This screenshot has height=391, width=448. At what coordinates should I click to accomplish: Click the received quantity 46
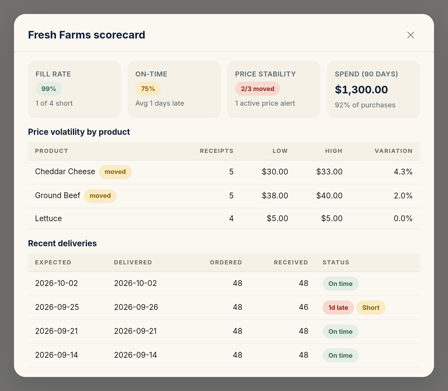tap(304, 307)
